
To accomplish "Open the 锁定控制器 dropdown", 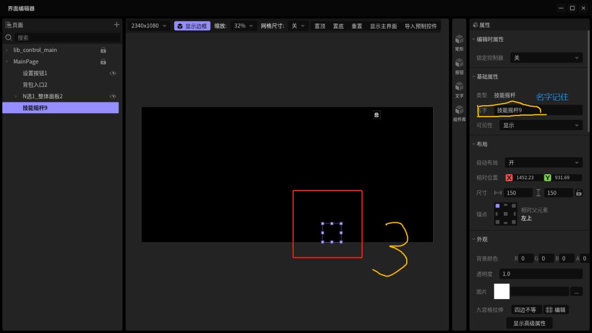I will coord(546,58).
